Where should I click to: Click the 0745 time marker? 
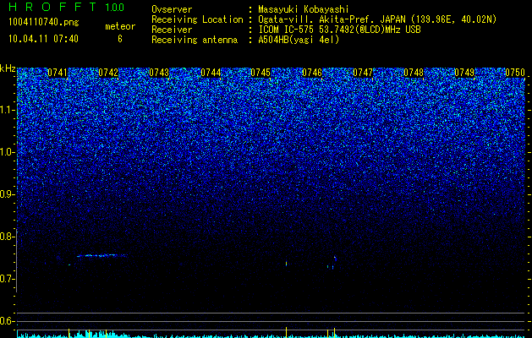(261, 73)
